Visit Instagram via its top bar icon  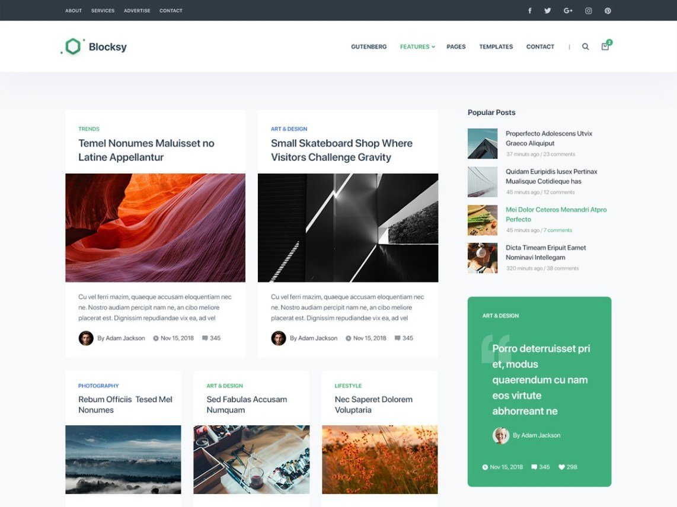coord(587,10)
